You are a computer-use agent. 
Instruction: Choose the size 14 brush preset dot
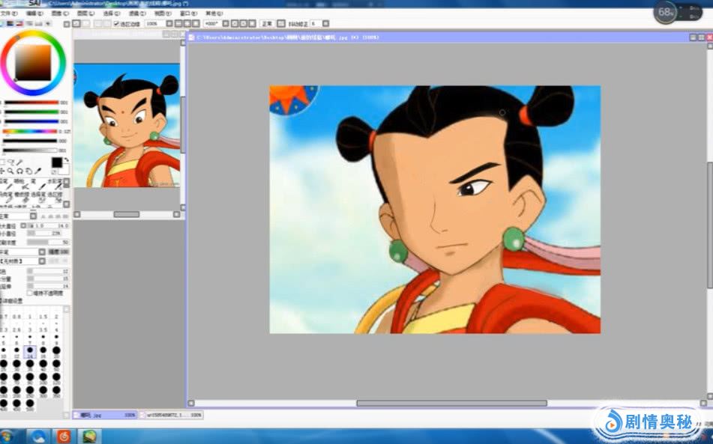[x=30, y=350]
